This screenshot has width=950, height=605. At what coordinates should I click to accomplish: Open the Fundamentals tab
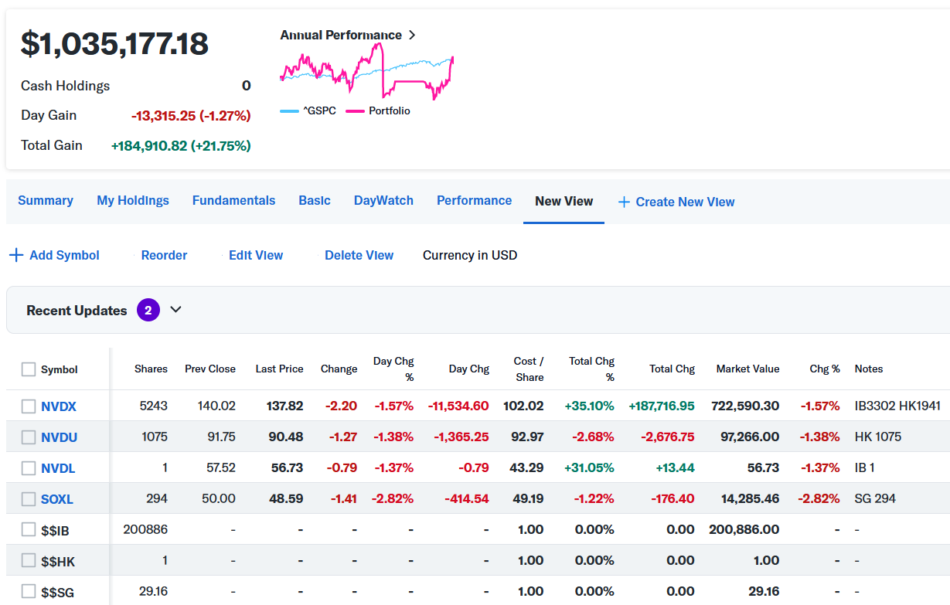click(233, 201)
